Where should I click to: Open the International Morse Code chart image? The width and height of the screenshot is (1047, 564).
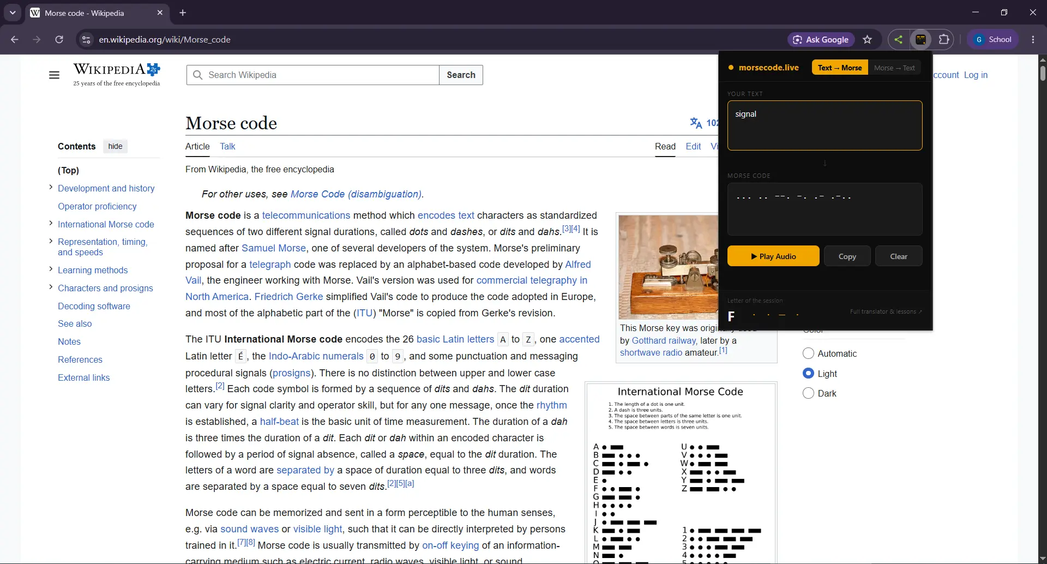pyautogui.click(x=681, y=473)
